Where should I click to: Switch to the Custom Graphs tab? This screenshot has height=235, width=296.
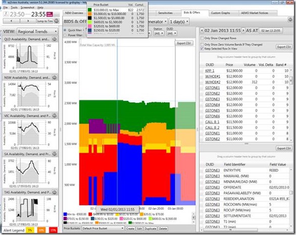(220, 13)
